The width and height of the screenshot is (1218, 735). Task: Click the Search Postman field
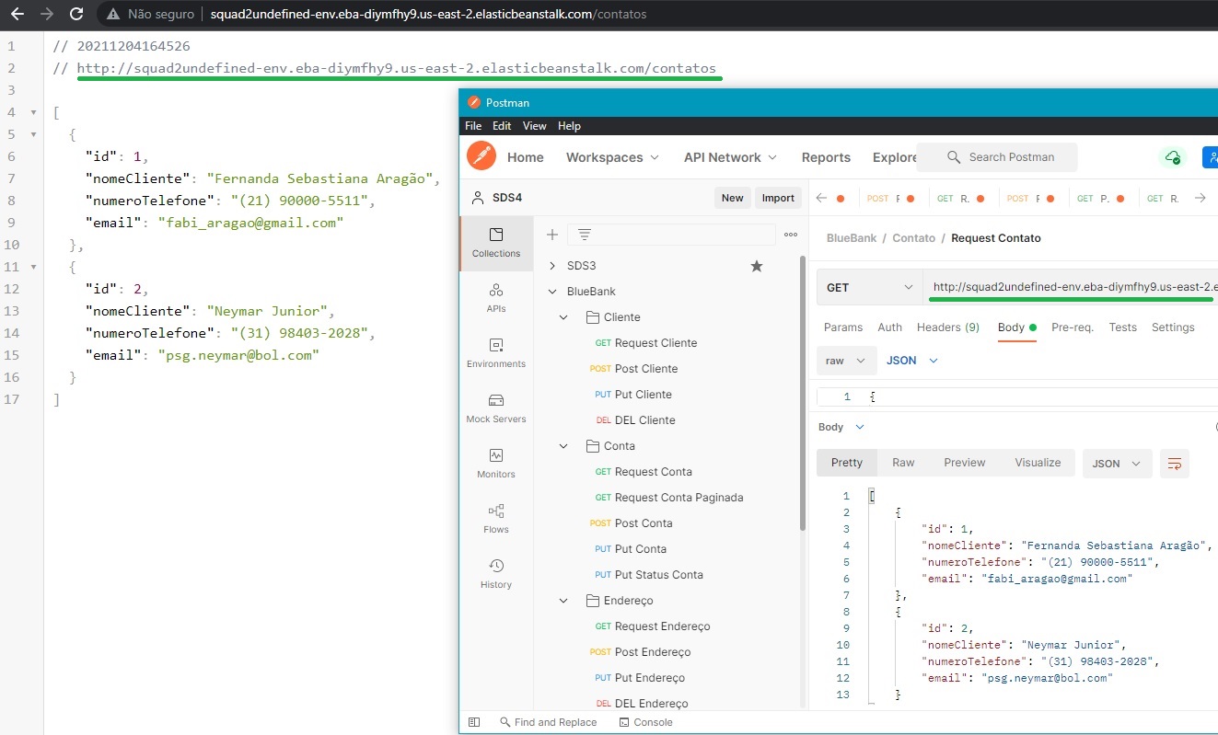[x=997, y=157]
